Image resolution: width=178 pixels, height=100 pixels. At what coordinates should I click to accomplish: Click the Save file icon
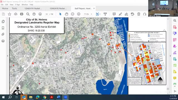[3, 14]
